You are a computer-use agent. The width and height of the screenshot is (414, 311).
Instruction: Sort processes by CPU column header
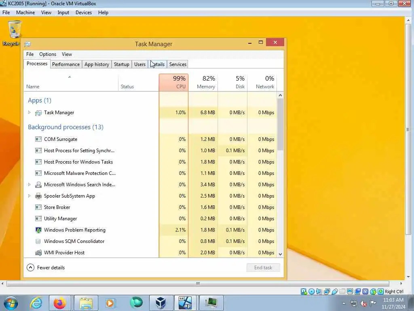[x=174, y=83]
